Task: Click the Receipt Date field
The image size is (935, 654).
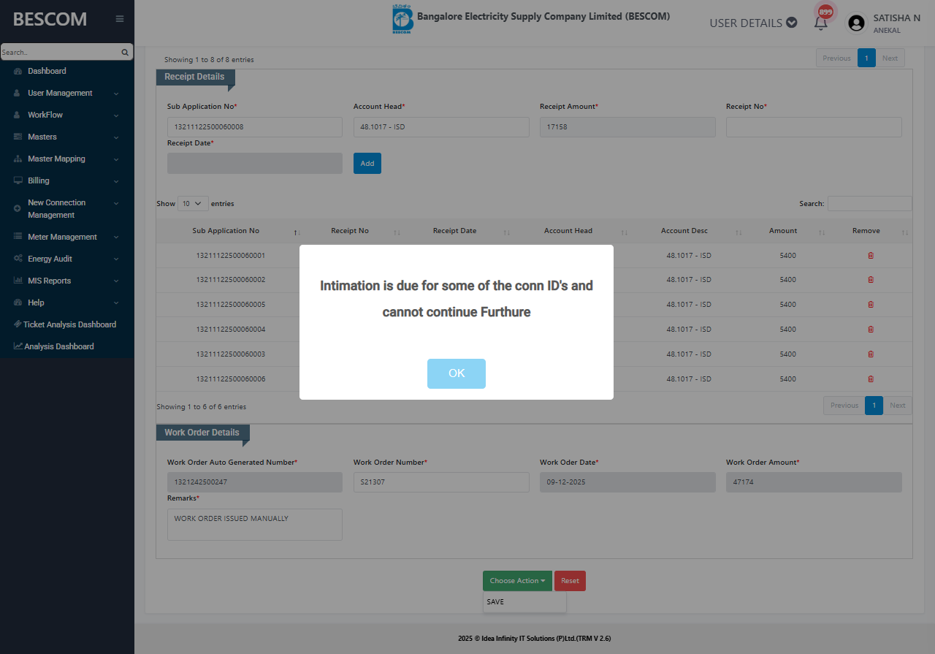Action: point(255,163)
